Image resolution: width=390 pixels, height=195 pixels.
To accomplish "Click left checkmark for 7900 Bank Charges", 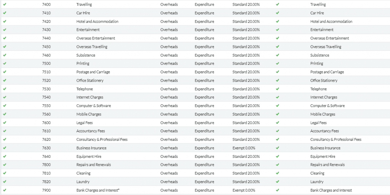I will [x=5, y=190].
